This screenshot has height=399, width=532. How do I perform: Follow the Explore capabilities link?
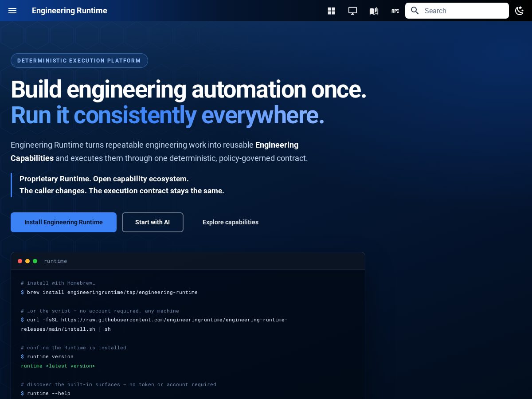[x=231, y=222]
